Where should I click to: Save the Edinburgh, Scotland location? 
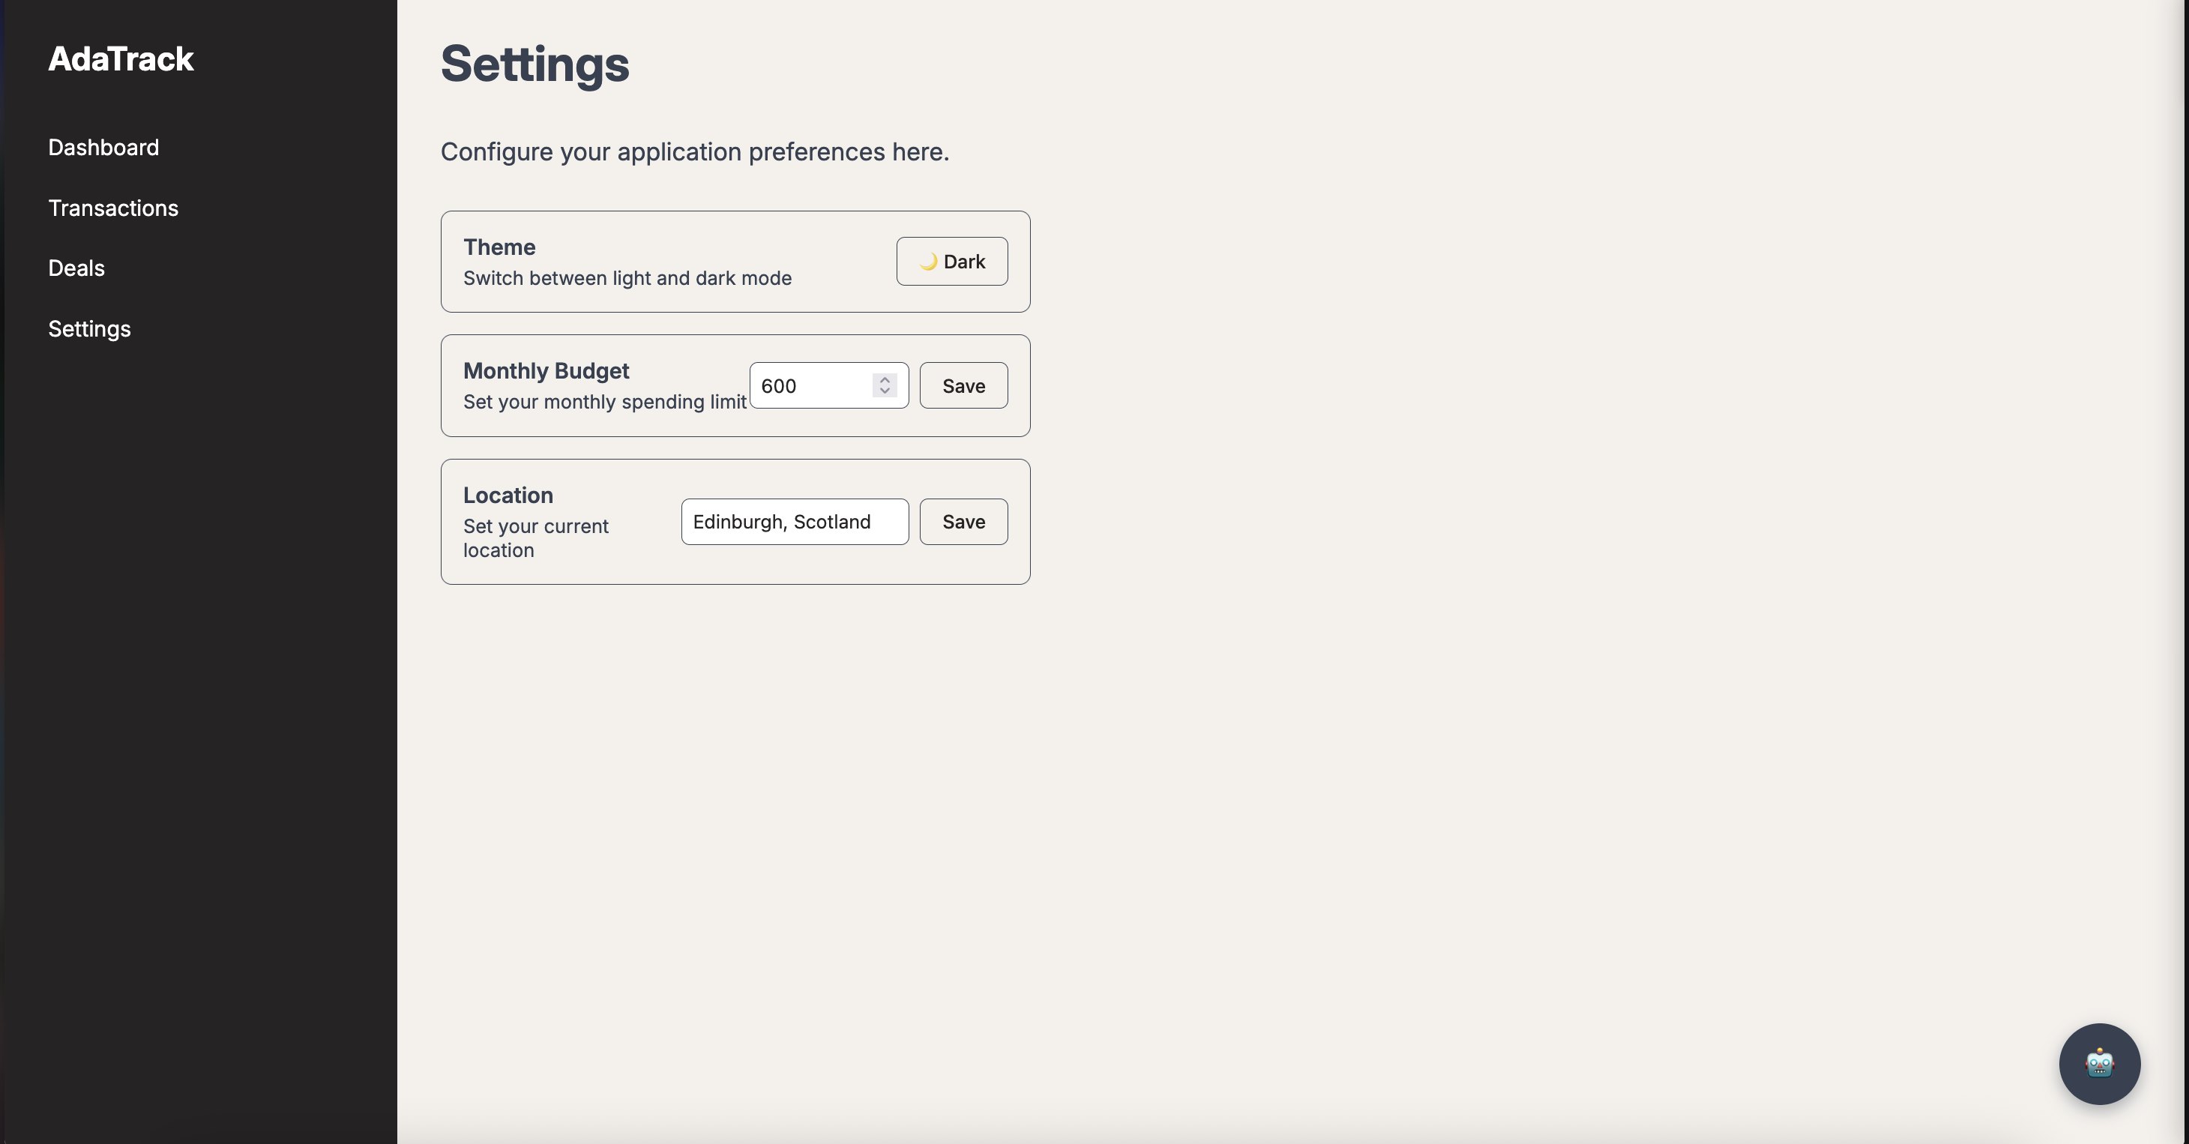point(963,522)
